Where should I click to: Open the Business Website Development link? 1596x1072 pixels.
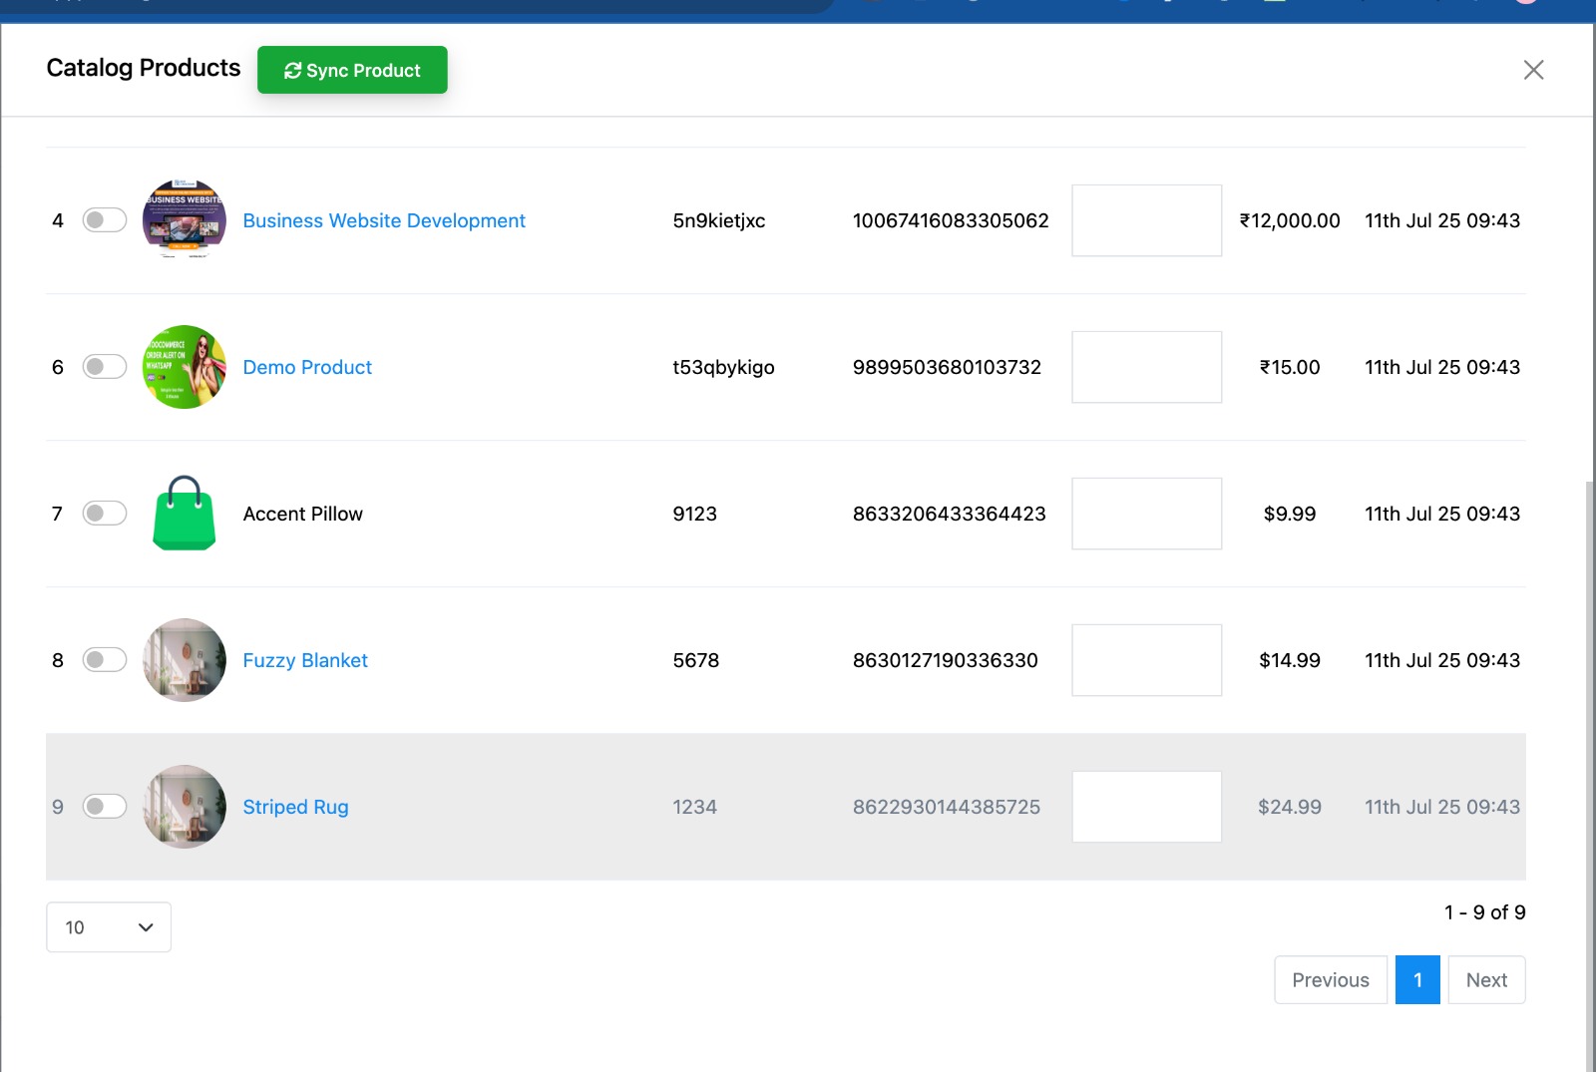tap(384, 220)
